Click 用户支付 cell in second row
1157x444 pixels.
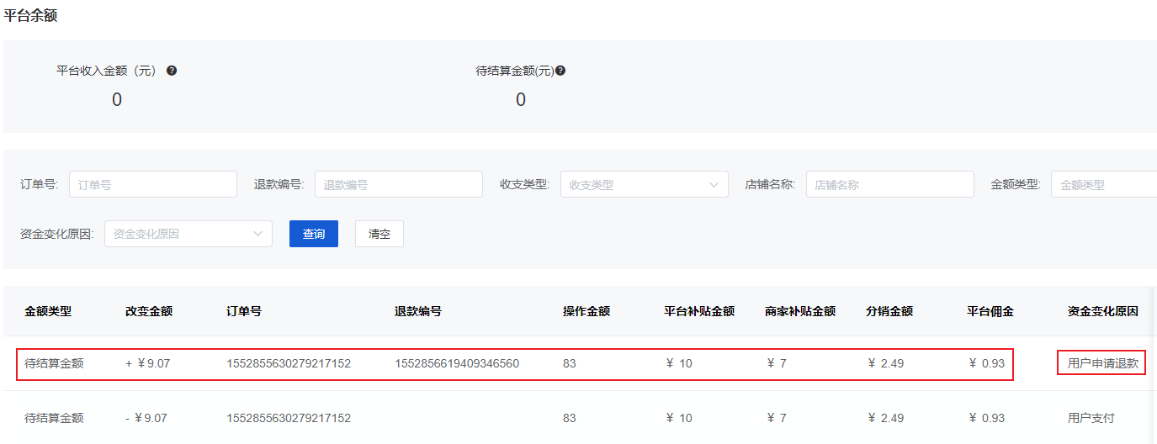tap(1091, 418)
